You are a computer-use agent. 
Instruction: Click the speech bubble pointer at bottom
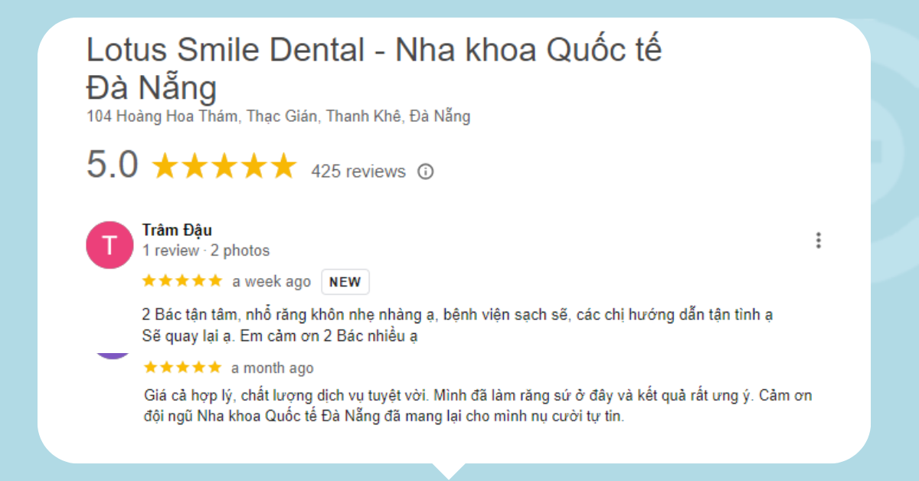point(450,469)
